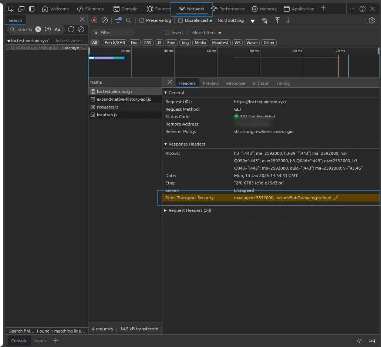Edit the Strict-Transport-Security header pencil icon

[336, 198]
